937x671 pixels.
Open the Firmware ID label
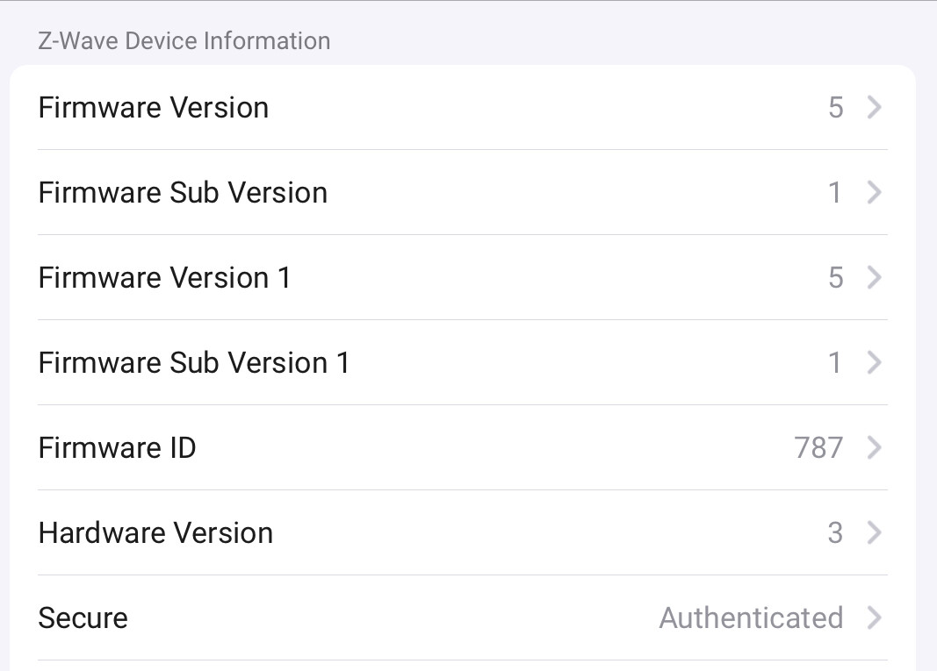[117, 448]
